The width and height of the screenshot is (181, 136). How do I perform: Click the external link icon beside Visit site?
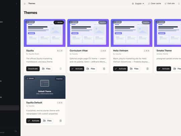point(166,4)
